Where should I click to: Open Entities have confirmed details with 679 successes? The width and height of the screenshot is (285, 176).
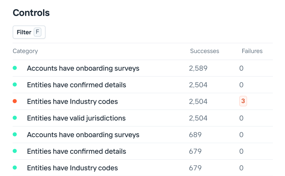(x=77, y=152)
